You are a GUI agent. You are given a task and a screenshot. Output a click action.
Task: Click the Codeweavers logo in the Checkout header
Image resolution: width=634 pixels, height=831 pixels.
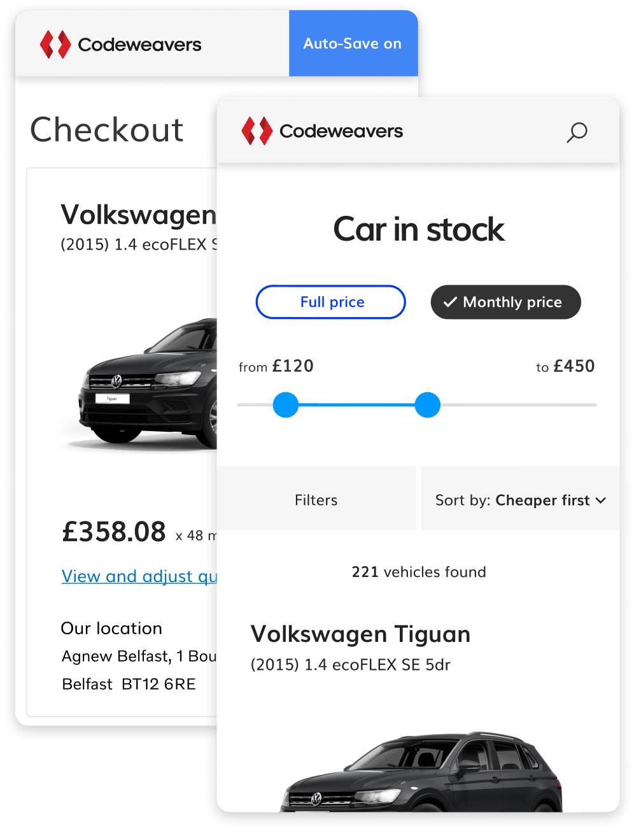[120, 45]
